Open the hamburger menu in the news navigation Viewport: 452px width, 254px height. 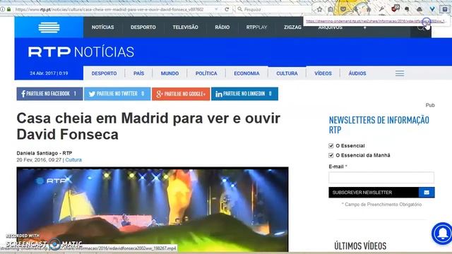(x=400, y=73)
